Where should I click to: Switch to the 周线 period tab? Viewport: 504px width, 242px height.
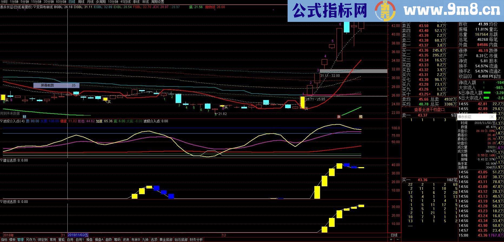(x=81, y=2)
